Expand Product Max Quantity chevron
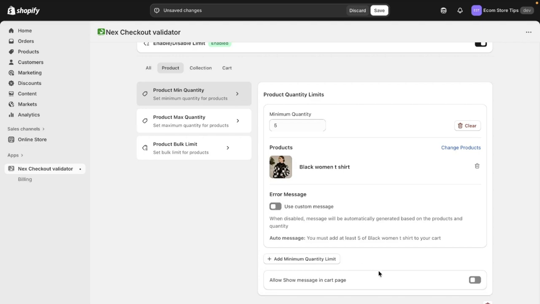Image resolution: width=540 pixels, height=304 pixels. [x=238, y=121]
